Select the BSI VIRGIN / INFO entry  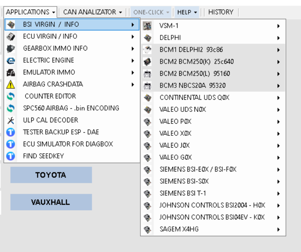coord(72,24)
